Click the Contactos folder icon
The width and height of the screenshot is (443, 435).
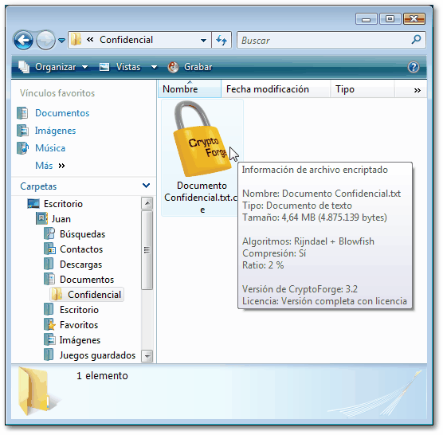pyautogui.click(x=49, y=249)
